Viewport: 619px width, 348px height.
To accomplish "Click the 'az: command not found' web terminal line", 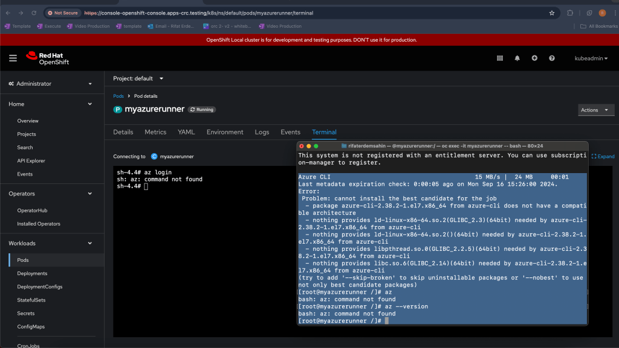I will pyautogui.click(x=160, y=179).
